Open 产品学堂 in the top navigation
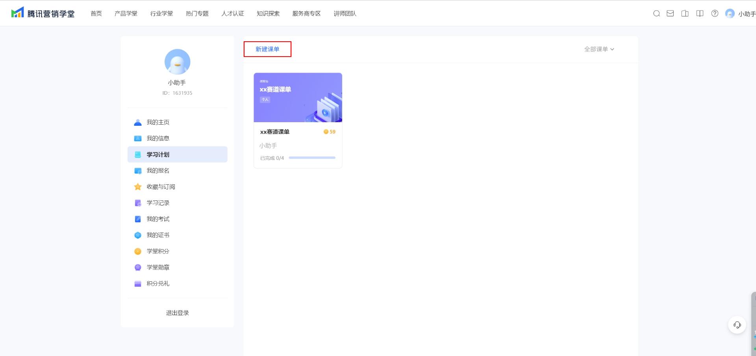 point(126,14)
